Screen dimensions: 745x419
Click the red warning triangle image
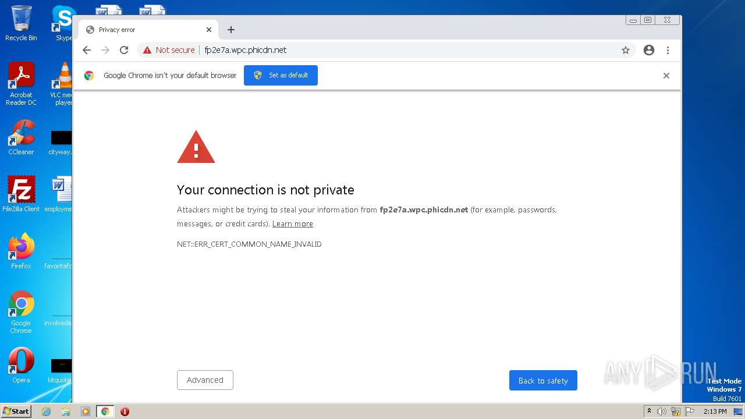196,147
